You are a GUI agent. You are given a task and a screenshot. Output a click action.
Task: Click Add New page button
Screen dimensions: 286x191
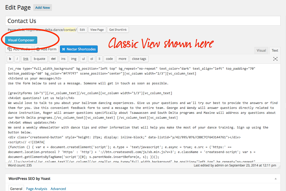tap(43, 7)
